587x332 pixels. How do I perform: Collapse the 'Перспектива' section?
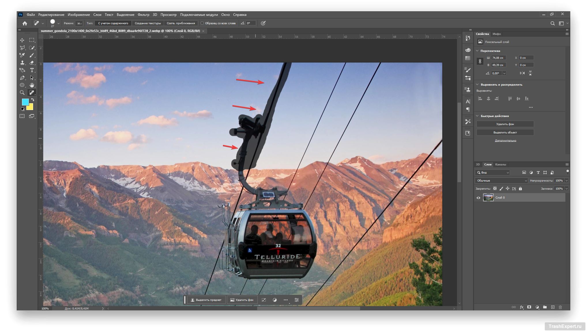coord(477,51)
